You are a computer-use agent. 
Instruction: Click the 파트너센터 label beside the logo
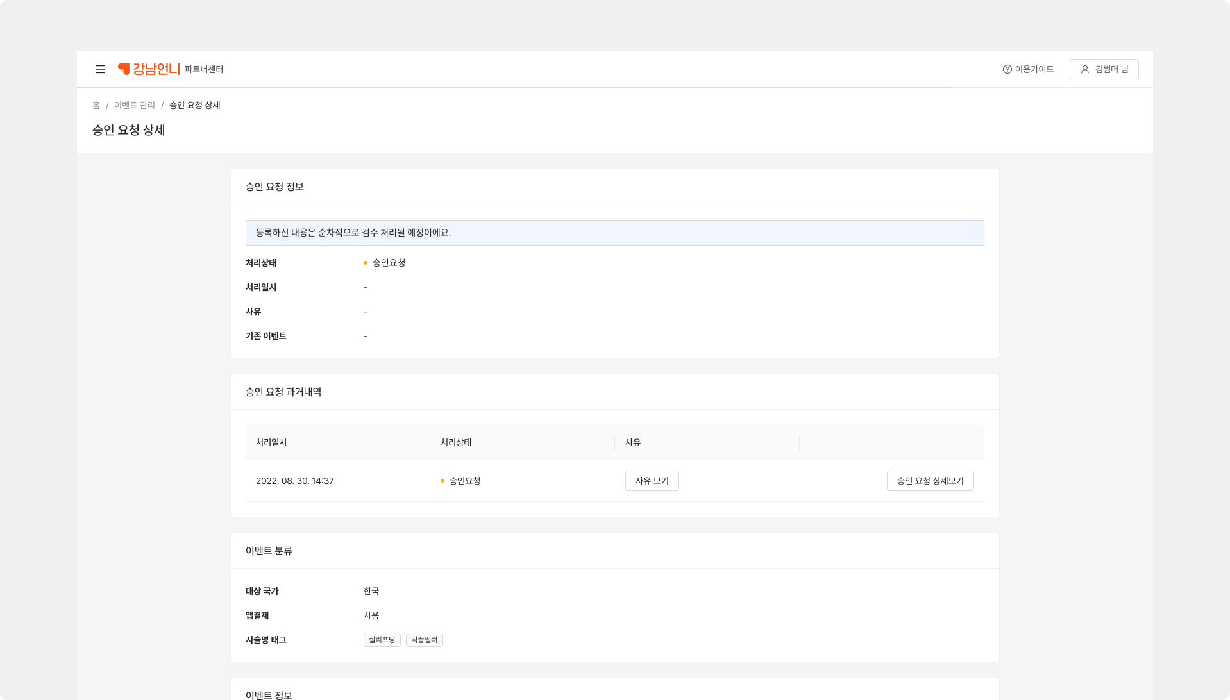(x=204, y=69)
